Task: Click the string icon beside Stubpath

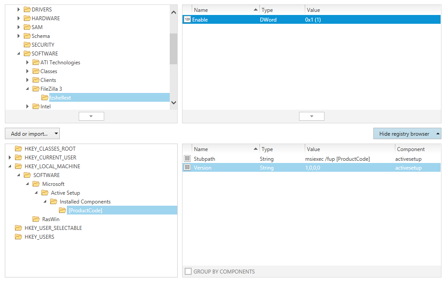Action: tap(187, 159)
